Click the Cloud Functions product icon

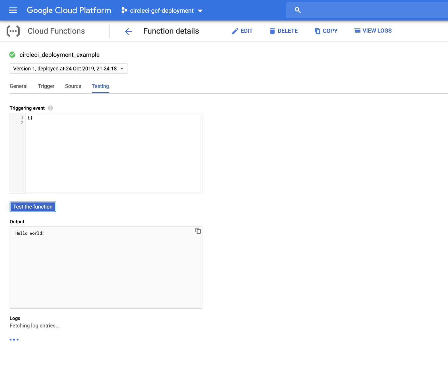click(x=13, y=31)
